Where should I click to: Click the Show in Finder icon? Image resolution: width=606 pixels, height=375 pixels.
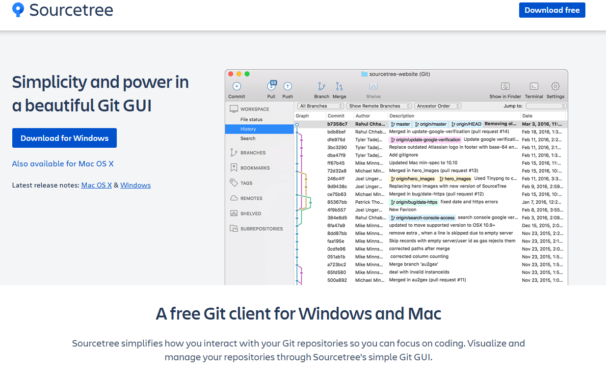[x=505, y=86]
